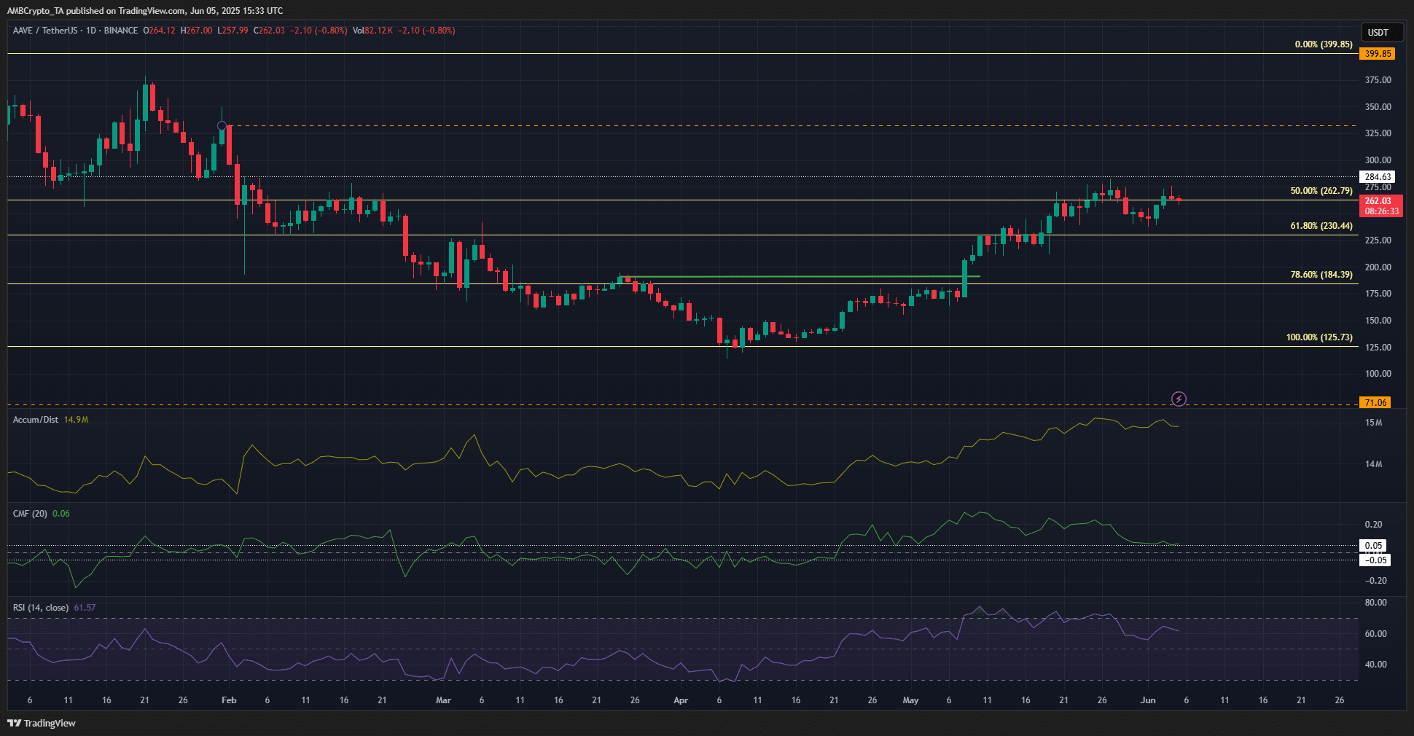The image size is (1414, 736).
Task: Click the white 284.63 price label
Action: (x=1378, y=177)
